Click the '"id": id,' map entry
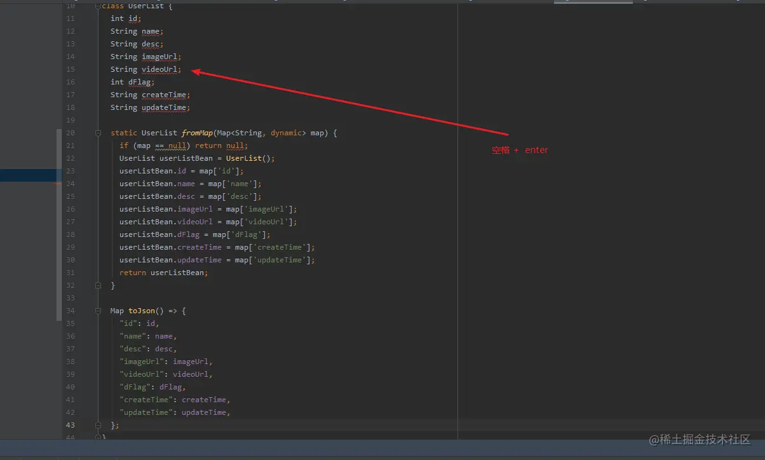The width and height of the screenshot is (765, 460). click(139, 323)
